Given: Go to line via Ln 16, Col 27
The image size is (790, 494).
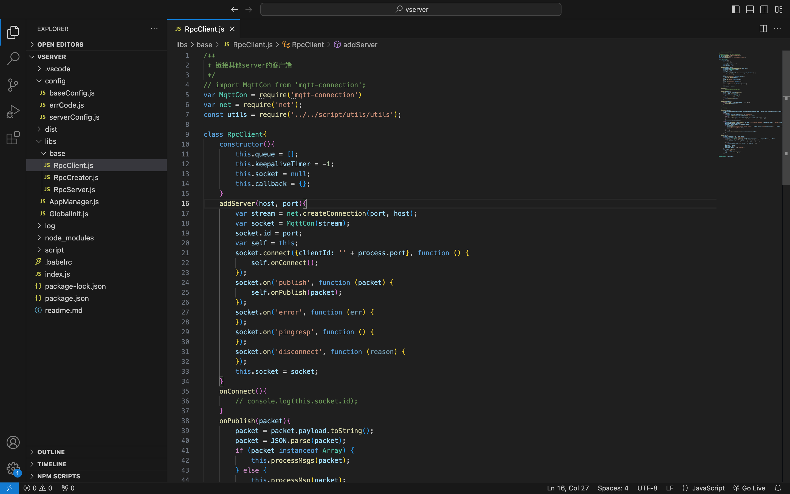Looking at the screenshot, I should [568, 488].
